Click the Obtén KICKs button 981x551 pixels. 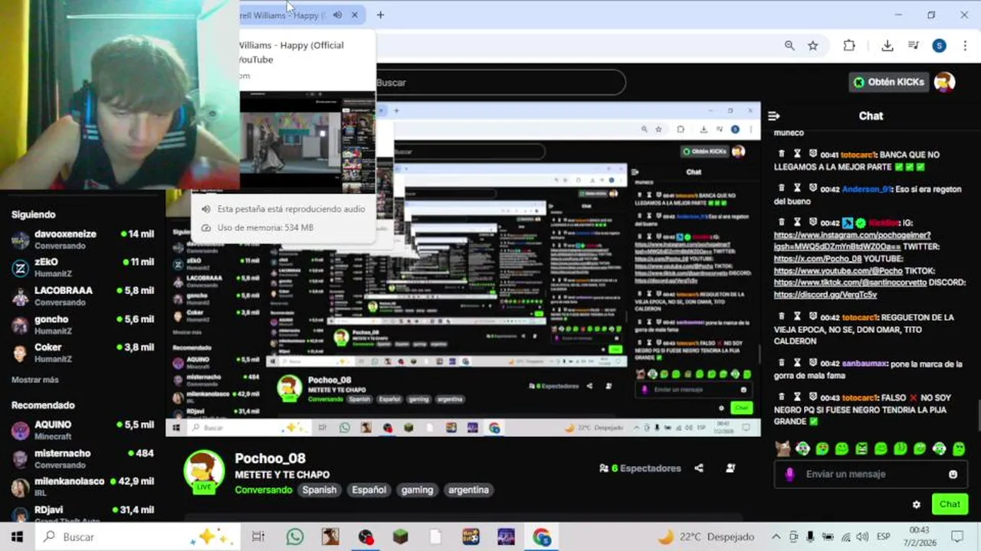point(890,82)
